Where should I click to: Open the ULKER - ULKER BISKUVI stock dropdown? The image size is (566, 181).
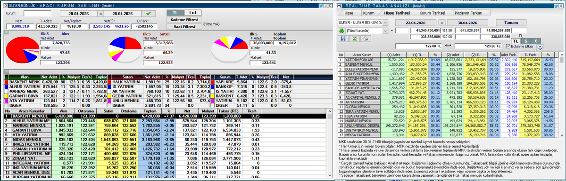coord(385,23)
